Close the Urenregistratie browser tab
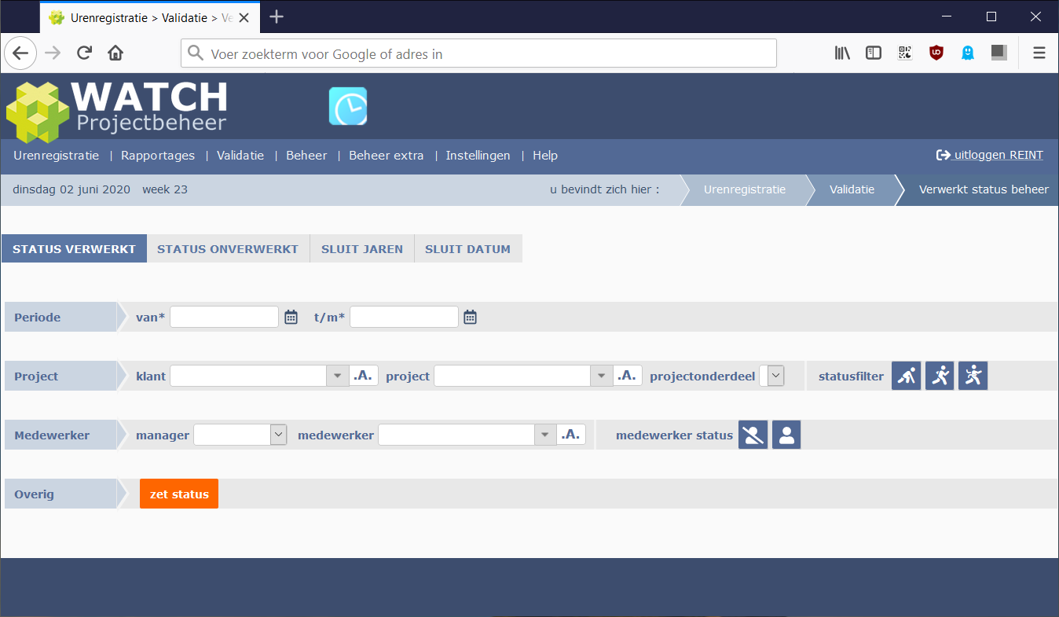Image resolution: width=1059 pixels, height=617 pixels. tap(245, 17)
